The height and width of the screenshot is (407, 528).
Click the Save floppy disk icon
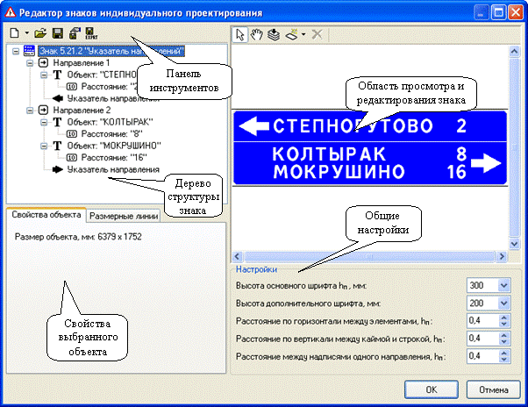click(x=57, y=33)
